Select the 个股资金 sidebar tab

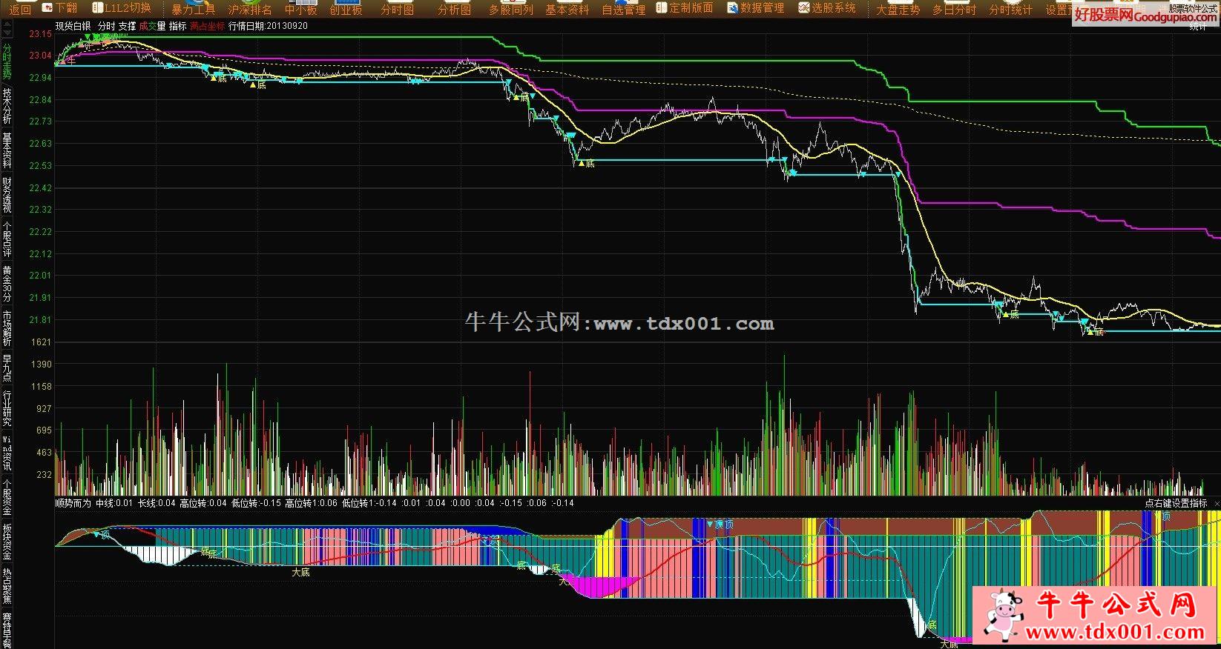(x=7, y=497)
